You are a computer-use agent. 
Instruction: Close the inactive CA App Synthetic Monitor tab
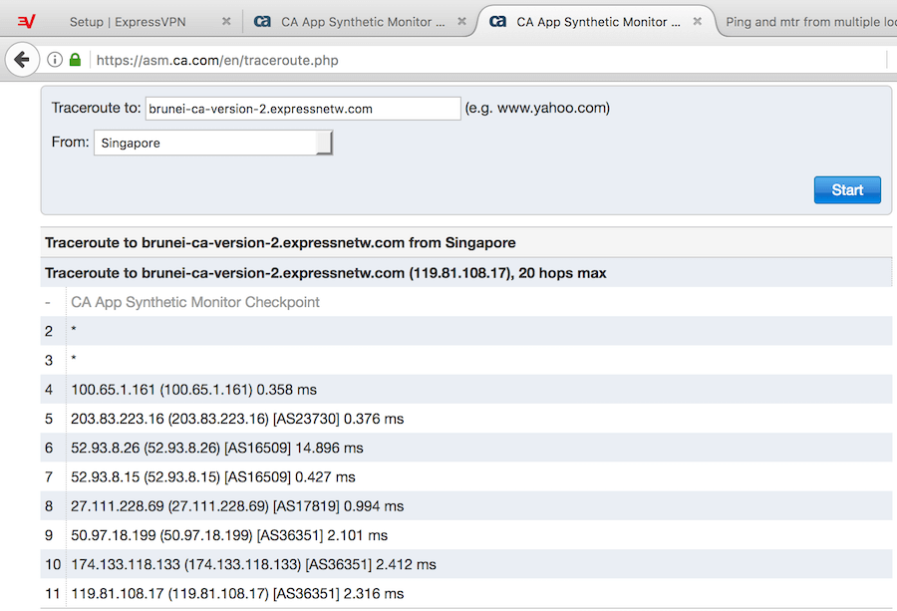461,21
